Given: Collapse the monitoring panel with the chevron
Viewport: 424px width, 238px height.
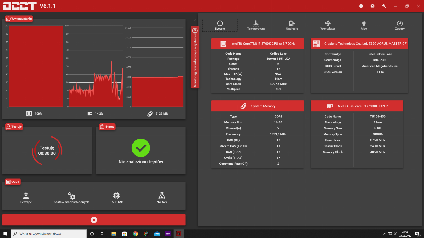Looking at the screenshot, I should (x=195, y=20).
